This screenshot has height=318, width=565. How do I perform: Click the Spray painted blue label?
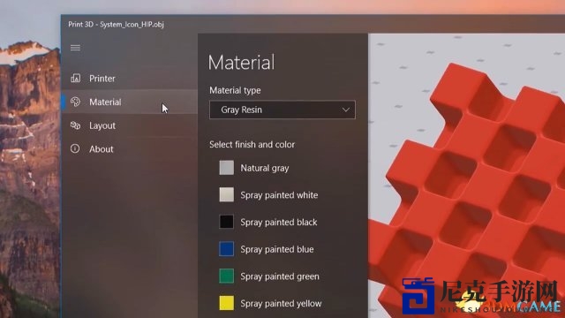click(x=277, y=249)
